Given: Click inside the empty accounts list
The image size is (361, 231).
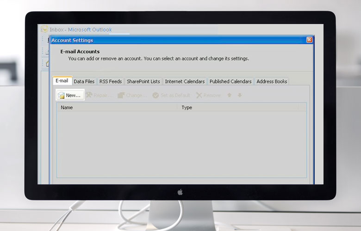Looking at the screenshot, I should click(x=180, y=143).
